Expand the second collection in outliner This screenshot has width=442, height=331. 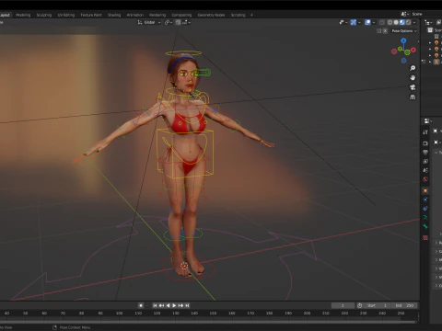430,49
